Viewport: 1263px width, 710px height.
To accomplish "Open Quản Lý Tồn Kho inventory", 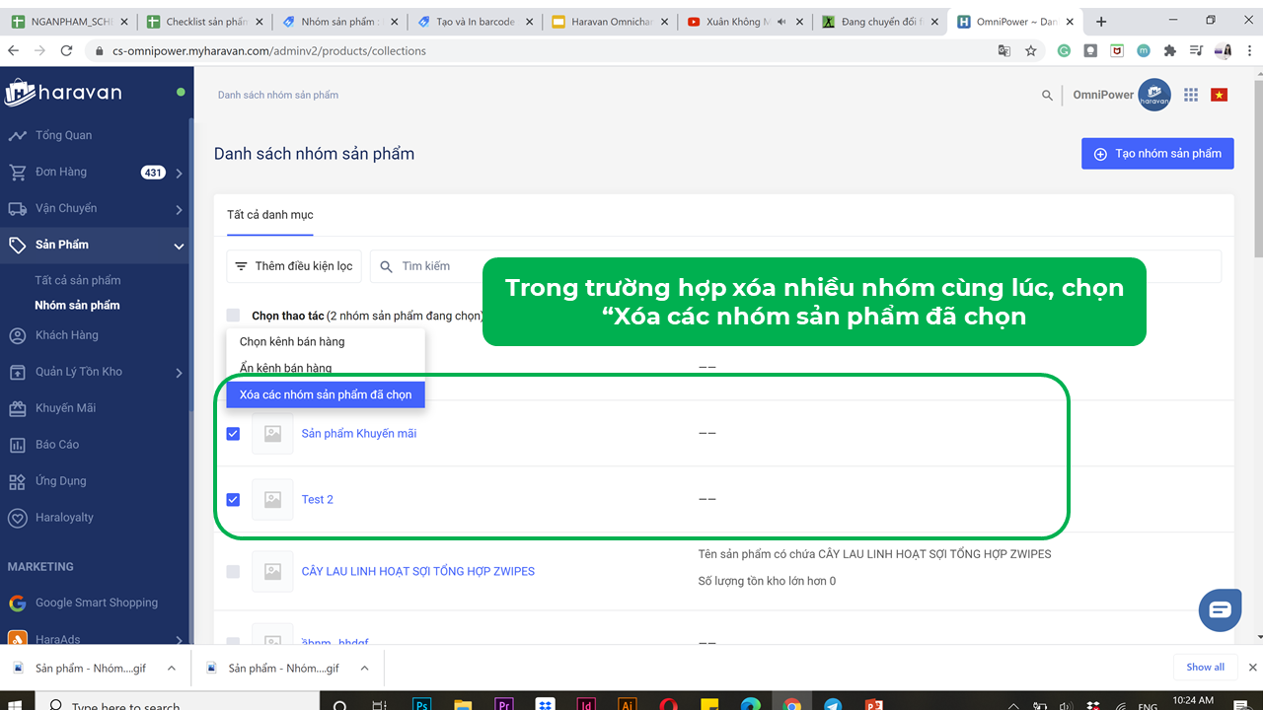I will [x=79, y=372].
